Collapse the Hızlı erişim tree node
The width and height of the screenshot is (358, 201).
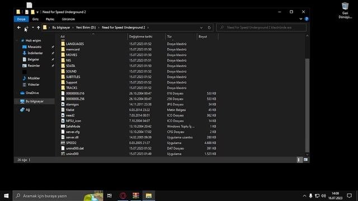pos(17,41)
